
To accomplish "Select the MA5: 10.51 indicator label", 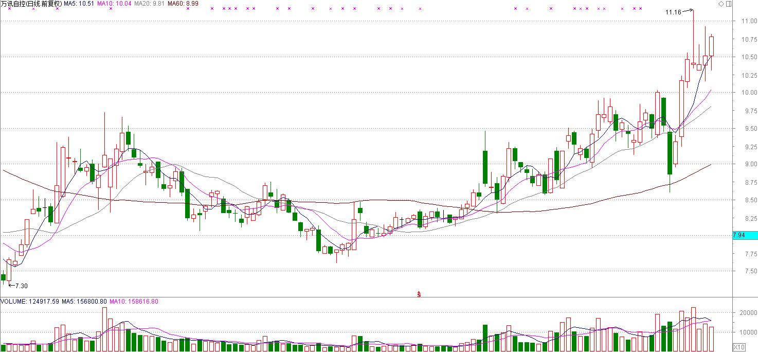I will 79,4.
